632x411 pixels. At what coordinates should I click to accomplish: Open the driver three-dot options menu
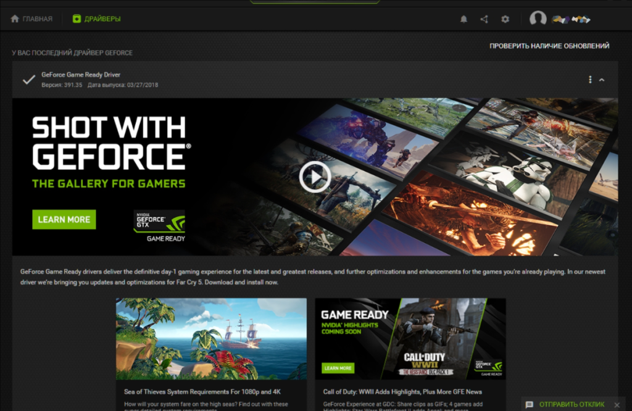click(590, 80)
